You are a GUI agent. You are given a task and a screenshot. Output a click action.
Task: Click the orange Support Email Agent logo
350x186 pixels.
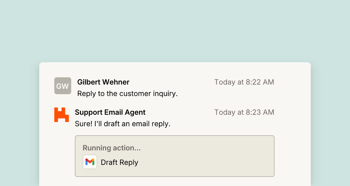click(x=61, y=115)
